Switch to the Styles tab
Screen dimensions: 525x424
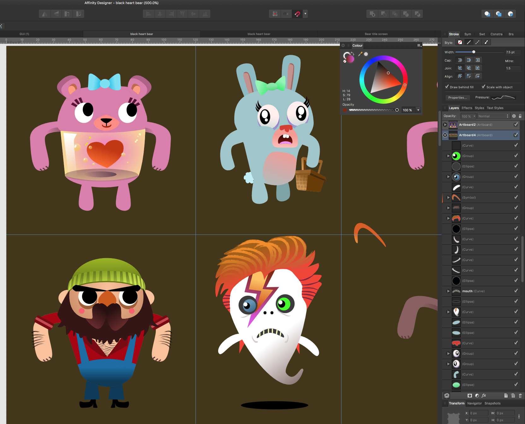click(x=479, y=108)
